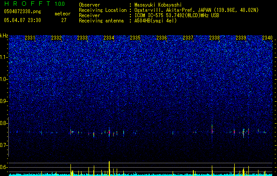Click the Receiving Location label
Image resolution: width=277 pixels, height=176 pixels.
(103, 10)
